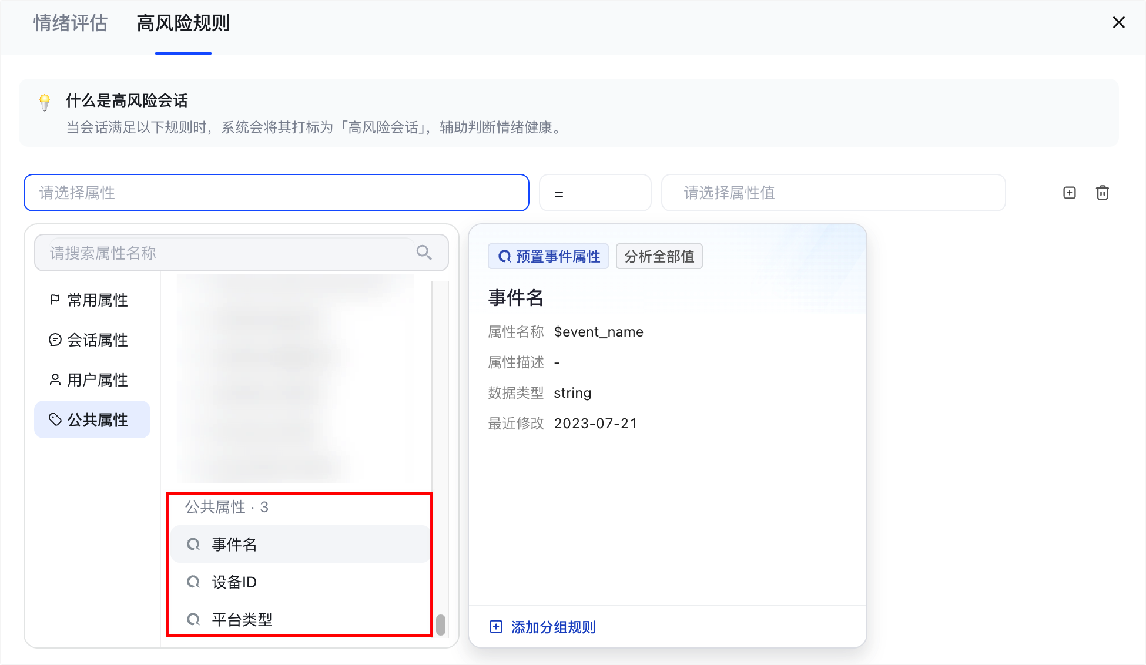Viewport: 1146px width, 665px height.
Task: Click icon beside 事件名 list item
Action: pyautogui.click(x=193, y=545)
